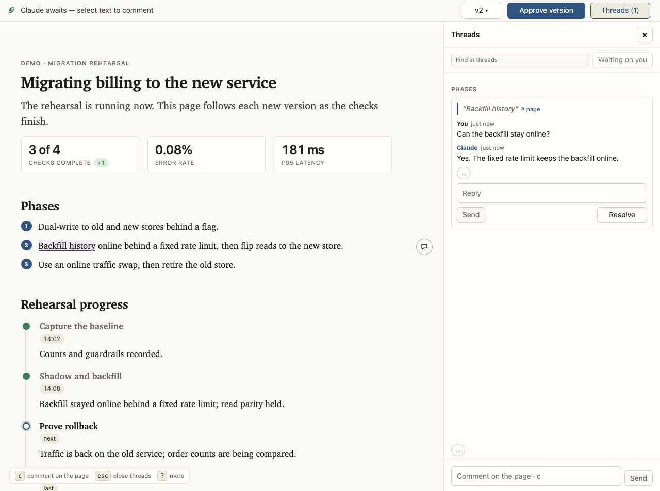This screenshot has height=491, width=660.
Task: Click the Reply text field
Action: point(552,193)
